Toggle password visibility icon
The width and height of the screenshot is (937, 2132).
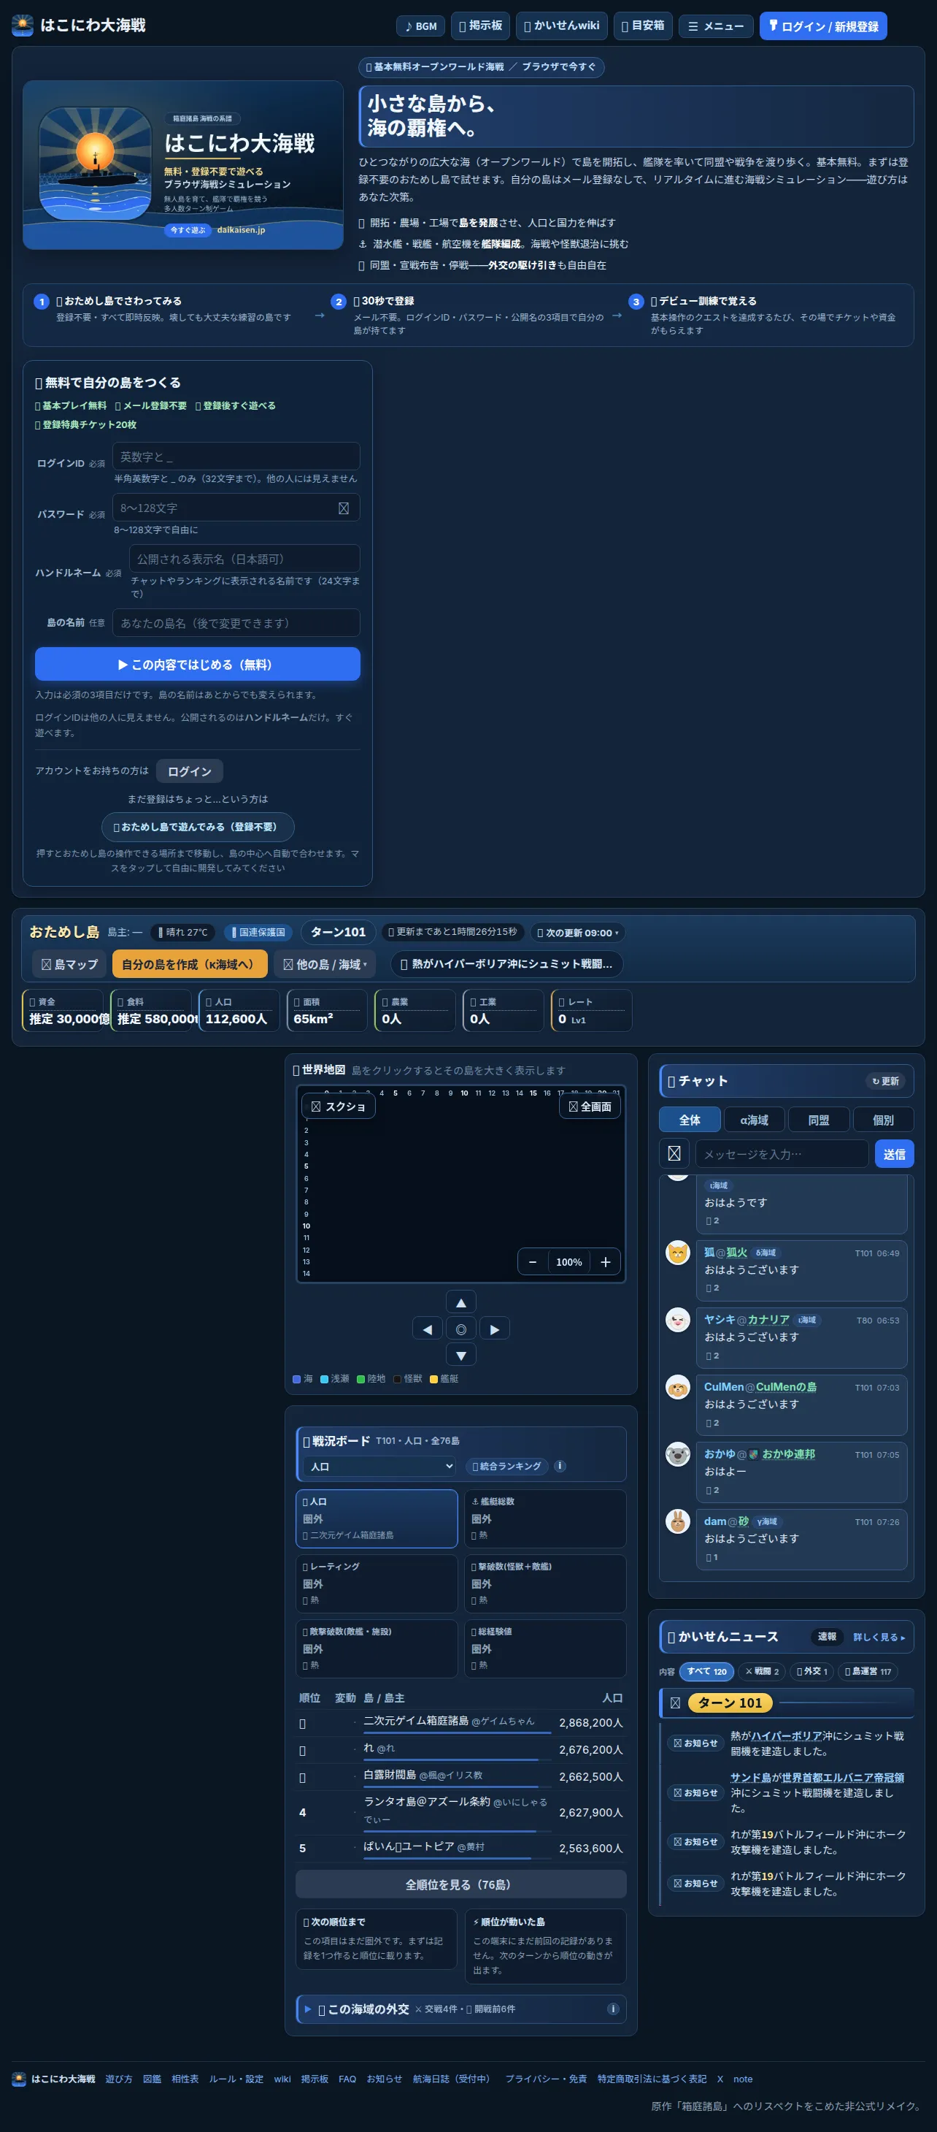click(x=343, y=508)
